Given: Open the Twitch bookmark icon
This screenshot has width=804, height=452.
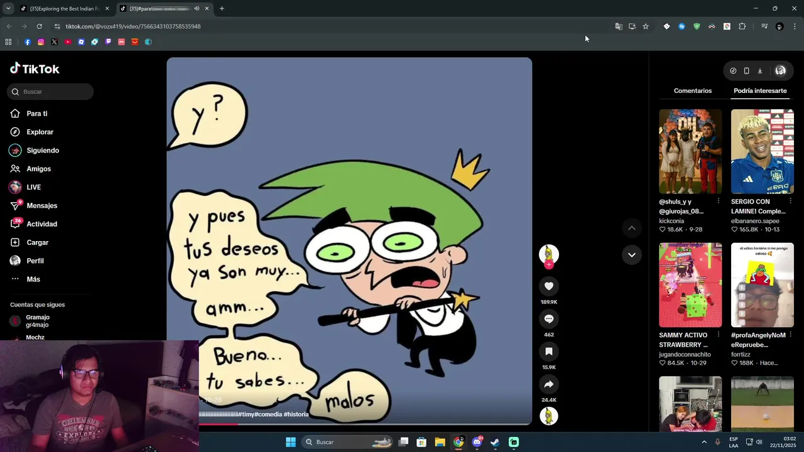Looking at the screenshot, I should (x=108, y=42).
